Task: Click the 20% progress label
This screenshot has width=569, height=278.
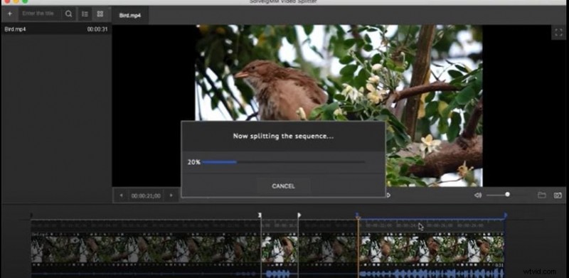Action: point(193,162)
